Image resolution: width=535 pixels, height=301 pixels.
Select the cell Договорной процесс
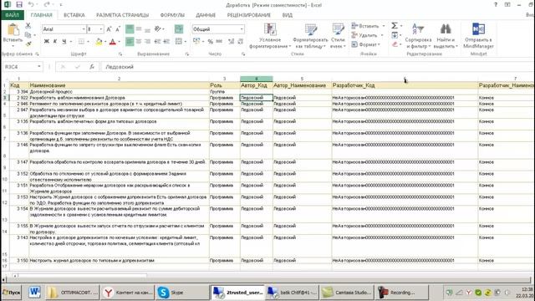pyautogui.click(x=119, y=91)
